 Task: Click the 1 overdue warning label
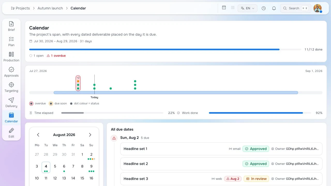pyautogui.click(x=56, y=56)
